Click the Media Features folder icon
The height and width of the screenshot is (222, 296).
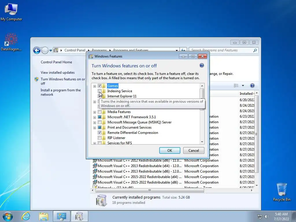pos(104,112)
